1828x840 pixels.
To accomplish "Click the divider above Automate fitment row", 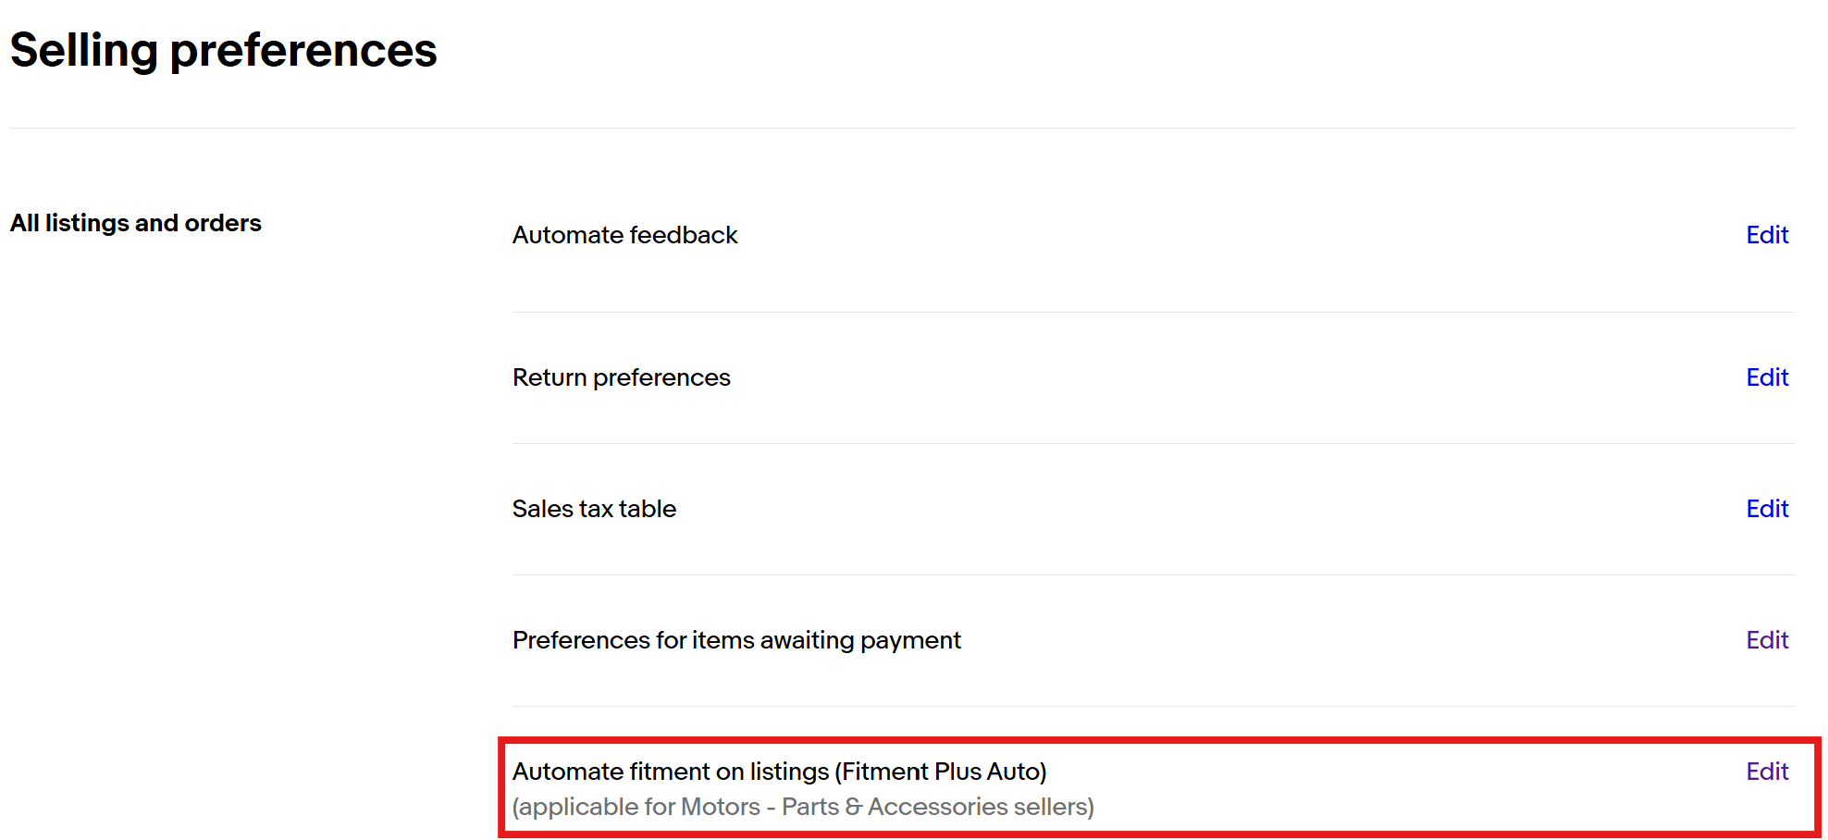I will click(x=1153, y=706).
